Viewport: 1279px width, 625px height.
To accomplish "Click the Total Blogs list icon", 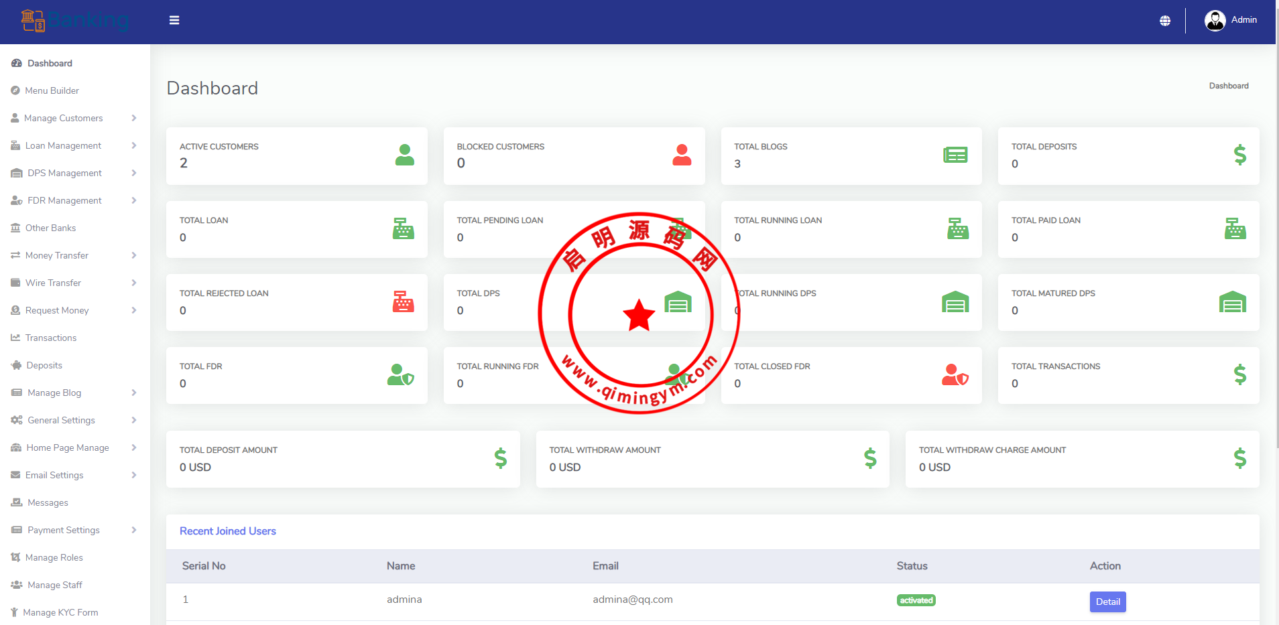I will coord(955,155).
